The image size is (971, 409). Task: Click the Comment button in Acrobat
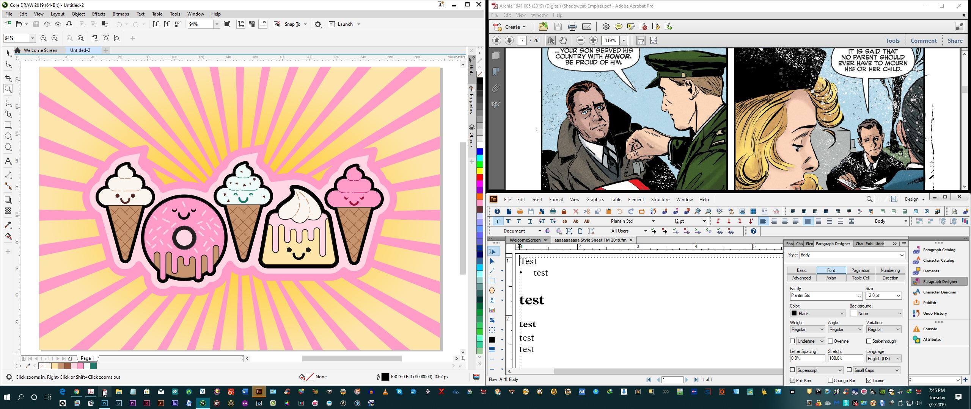923,41
